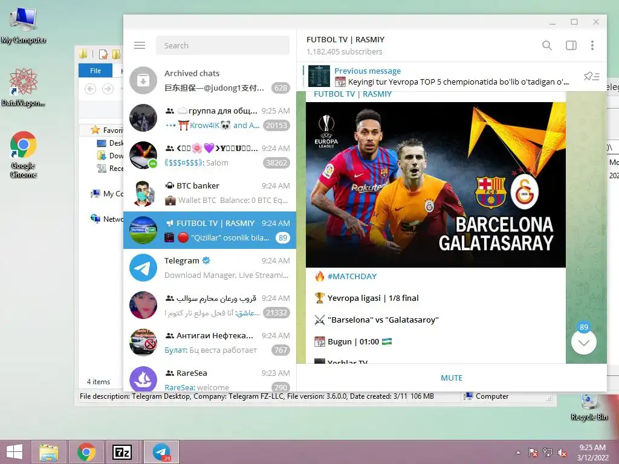The width and height of the screenshot is (619, 464).
Task: Show hidden system tray icons
Action: pyautogui.click(x=518, y=453)
